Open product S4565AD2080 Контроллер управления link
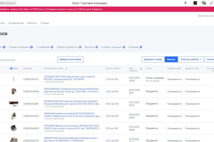214x142 pixels. coord(73,102)
